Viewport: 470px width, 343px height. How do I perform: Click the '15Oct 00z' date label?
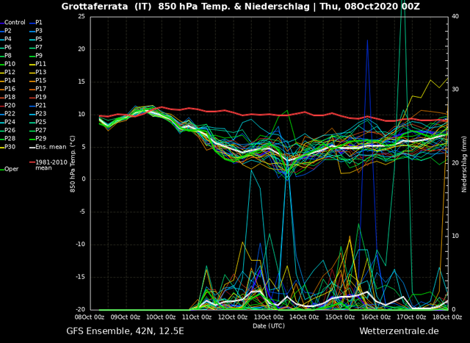coord(340,317)
